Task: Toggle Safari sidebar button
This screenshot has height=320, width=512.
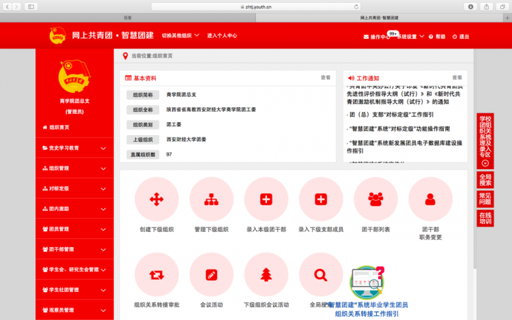Action: pyautogui.click(x=31, y=7)
